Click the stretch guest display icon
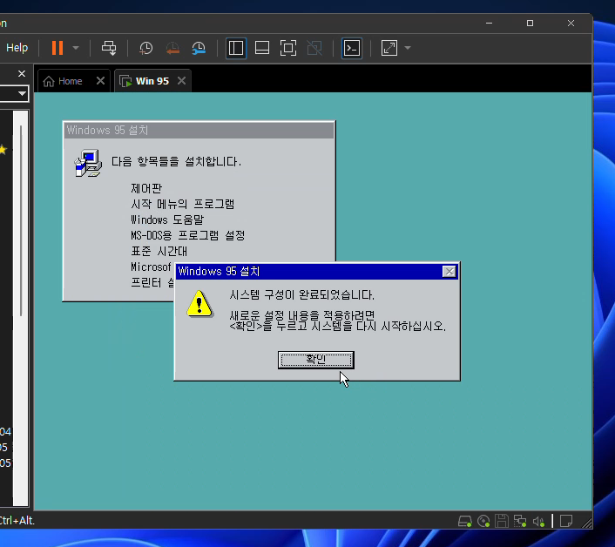This screenshot has height=547, width=615. point(389,48)
